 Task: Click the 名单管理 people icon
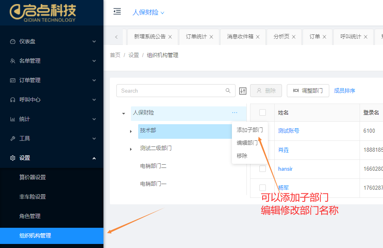[x=13, y=61]
